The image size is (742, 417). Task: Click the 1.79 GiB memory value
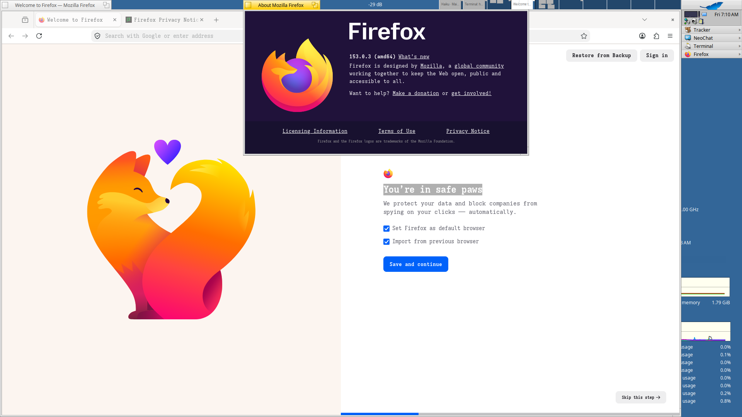(721, 303)
